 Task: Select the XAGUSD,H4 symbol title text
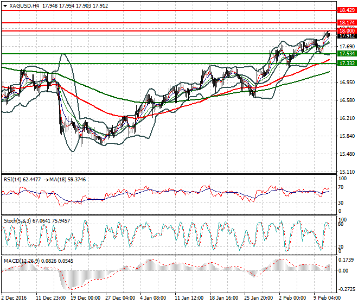(x=24, y=6)
